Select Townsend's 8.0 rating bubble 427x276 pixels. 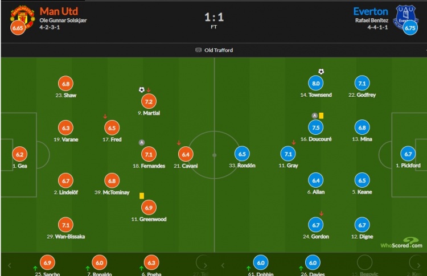point(315,83)
